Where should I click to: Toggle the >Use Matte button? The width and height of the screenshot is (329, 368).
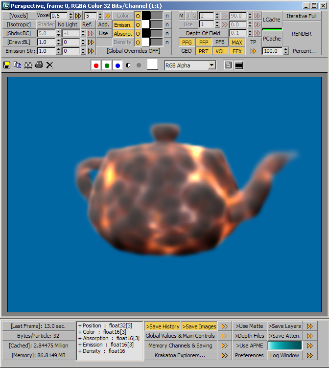click(250, 326)
